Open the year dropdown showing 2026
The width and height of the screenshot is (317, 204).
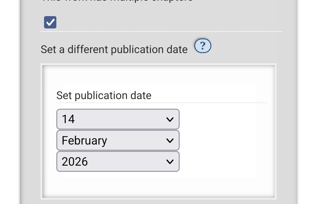[118, 161]
